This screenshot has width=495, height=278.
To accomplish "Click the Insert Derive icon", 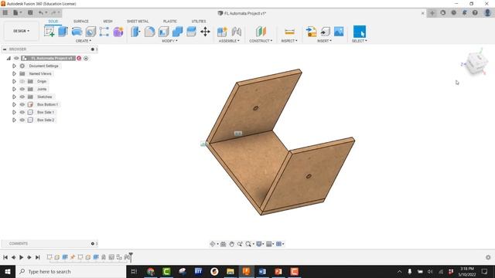I will (311, 32).
